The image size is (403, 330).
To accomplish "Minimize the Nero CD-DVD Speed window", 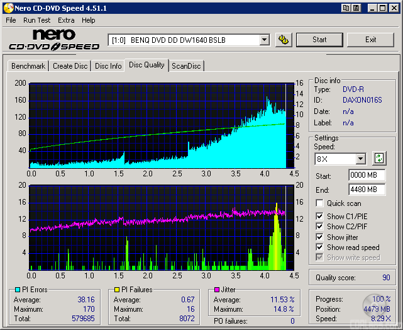I will [x=372, y=8].
